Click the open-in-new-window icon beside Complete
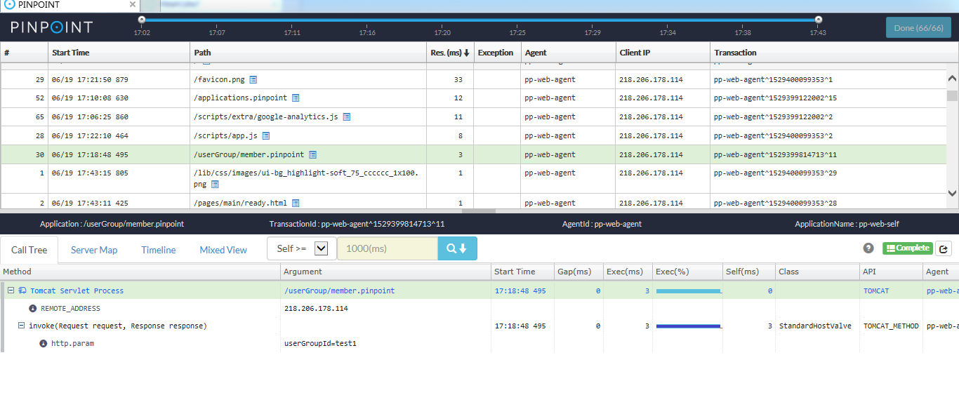The height and width of the screenshot is (407, 959). tap(944, 248)
